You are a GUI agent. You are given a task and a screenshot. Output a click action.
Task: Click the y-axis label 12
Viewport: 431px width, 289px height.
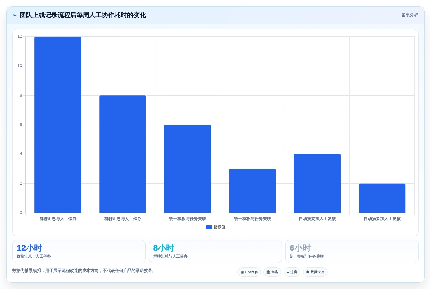click(20, 36)
